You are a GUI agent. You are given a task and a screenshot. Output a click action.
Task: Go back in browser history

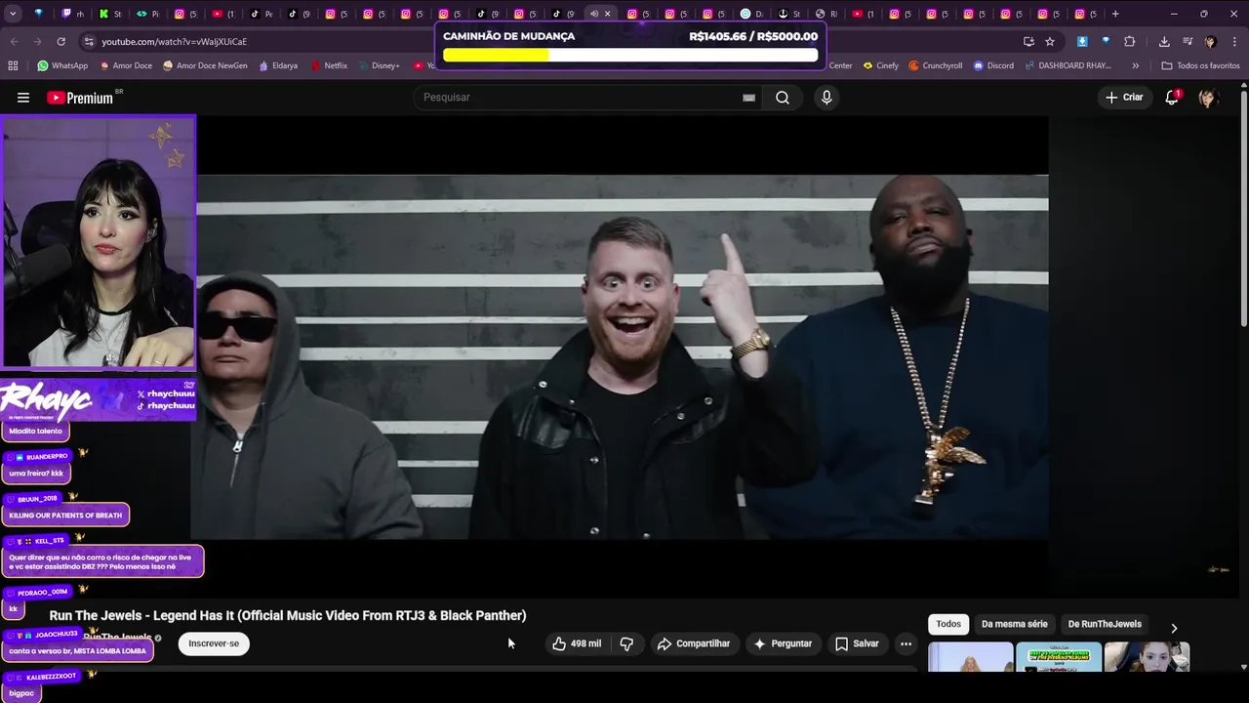14,41
